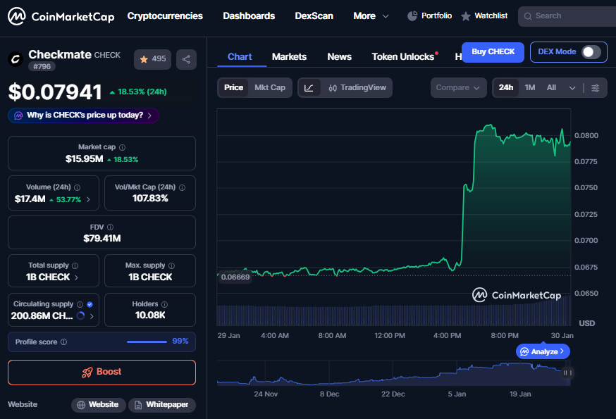This screenshot has height=419, width=616.
Task: Click the globe icon beside Website
Action: point(81,405)
